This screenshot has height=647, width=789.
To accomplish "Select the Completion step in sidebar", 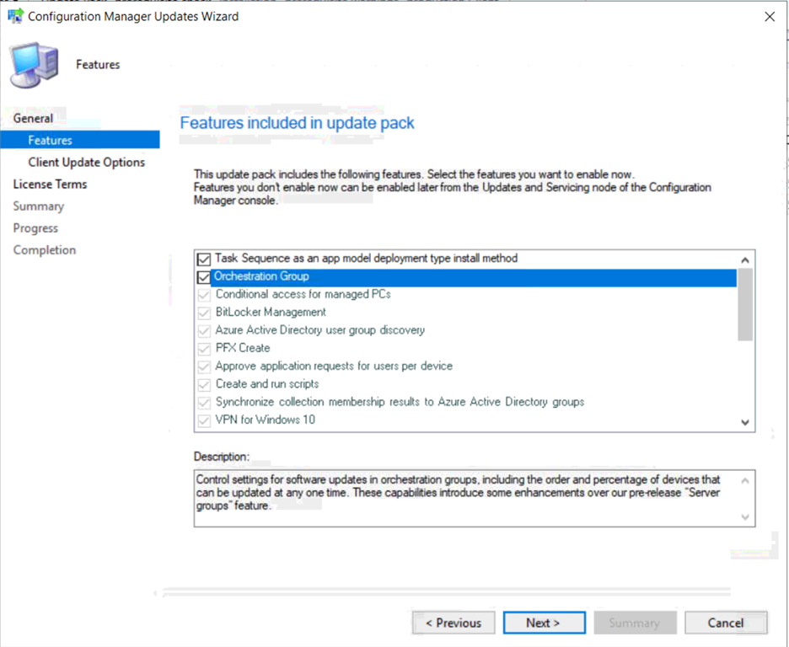I will [45, 250].
